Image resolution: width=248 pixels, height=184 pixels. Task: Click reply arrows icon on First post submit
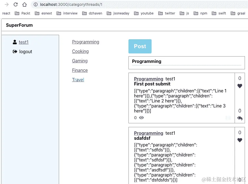tap(240, 118)
